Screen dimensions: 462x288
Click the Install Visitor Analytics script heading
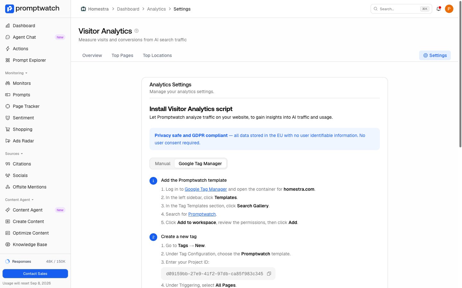pyautogui.click(x=191, y=109)
